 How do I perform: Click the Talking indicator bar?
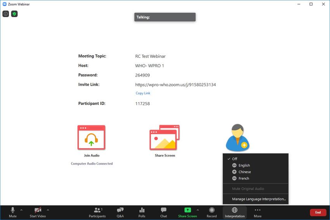165,17
